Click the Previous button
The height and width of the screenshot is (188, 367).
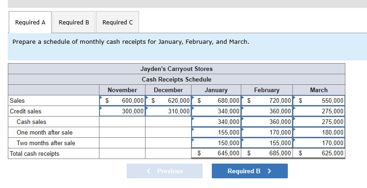(164, 171)
